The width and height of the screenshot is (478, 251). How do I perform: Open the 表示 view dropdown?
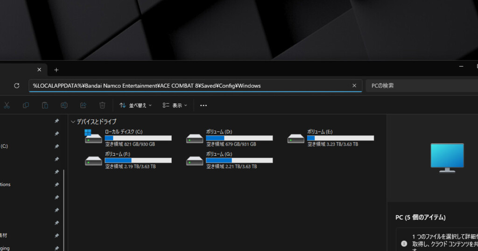click(x=175, y=105)
